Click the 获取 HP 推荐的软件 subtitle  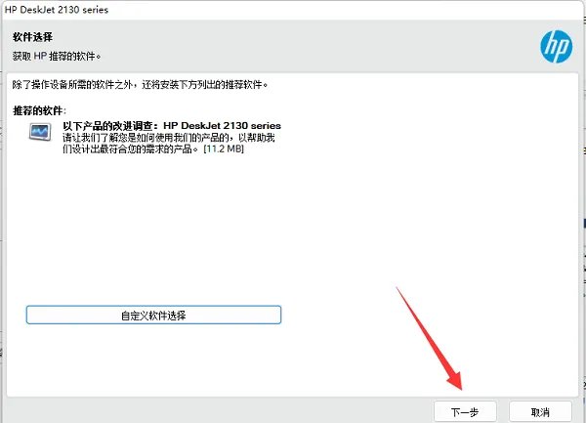tap(57, 57)
